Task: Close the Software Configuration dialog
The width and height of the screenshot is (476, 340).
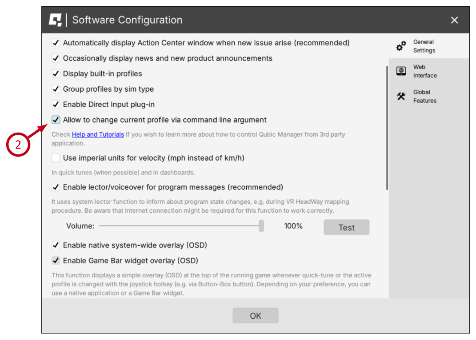Action: pyautogui.click(x=454, y=20)
